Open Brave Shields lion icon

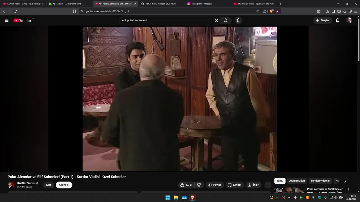(x=271, y=11)
